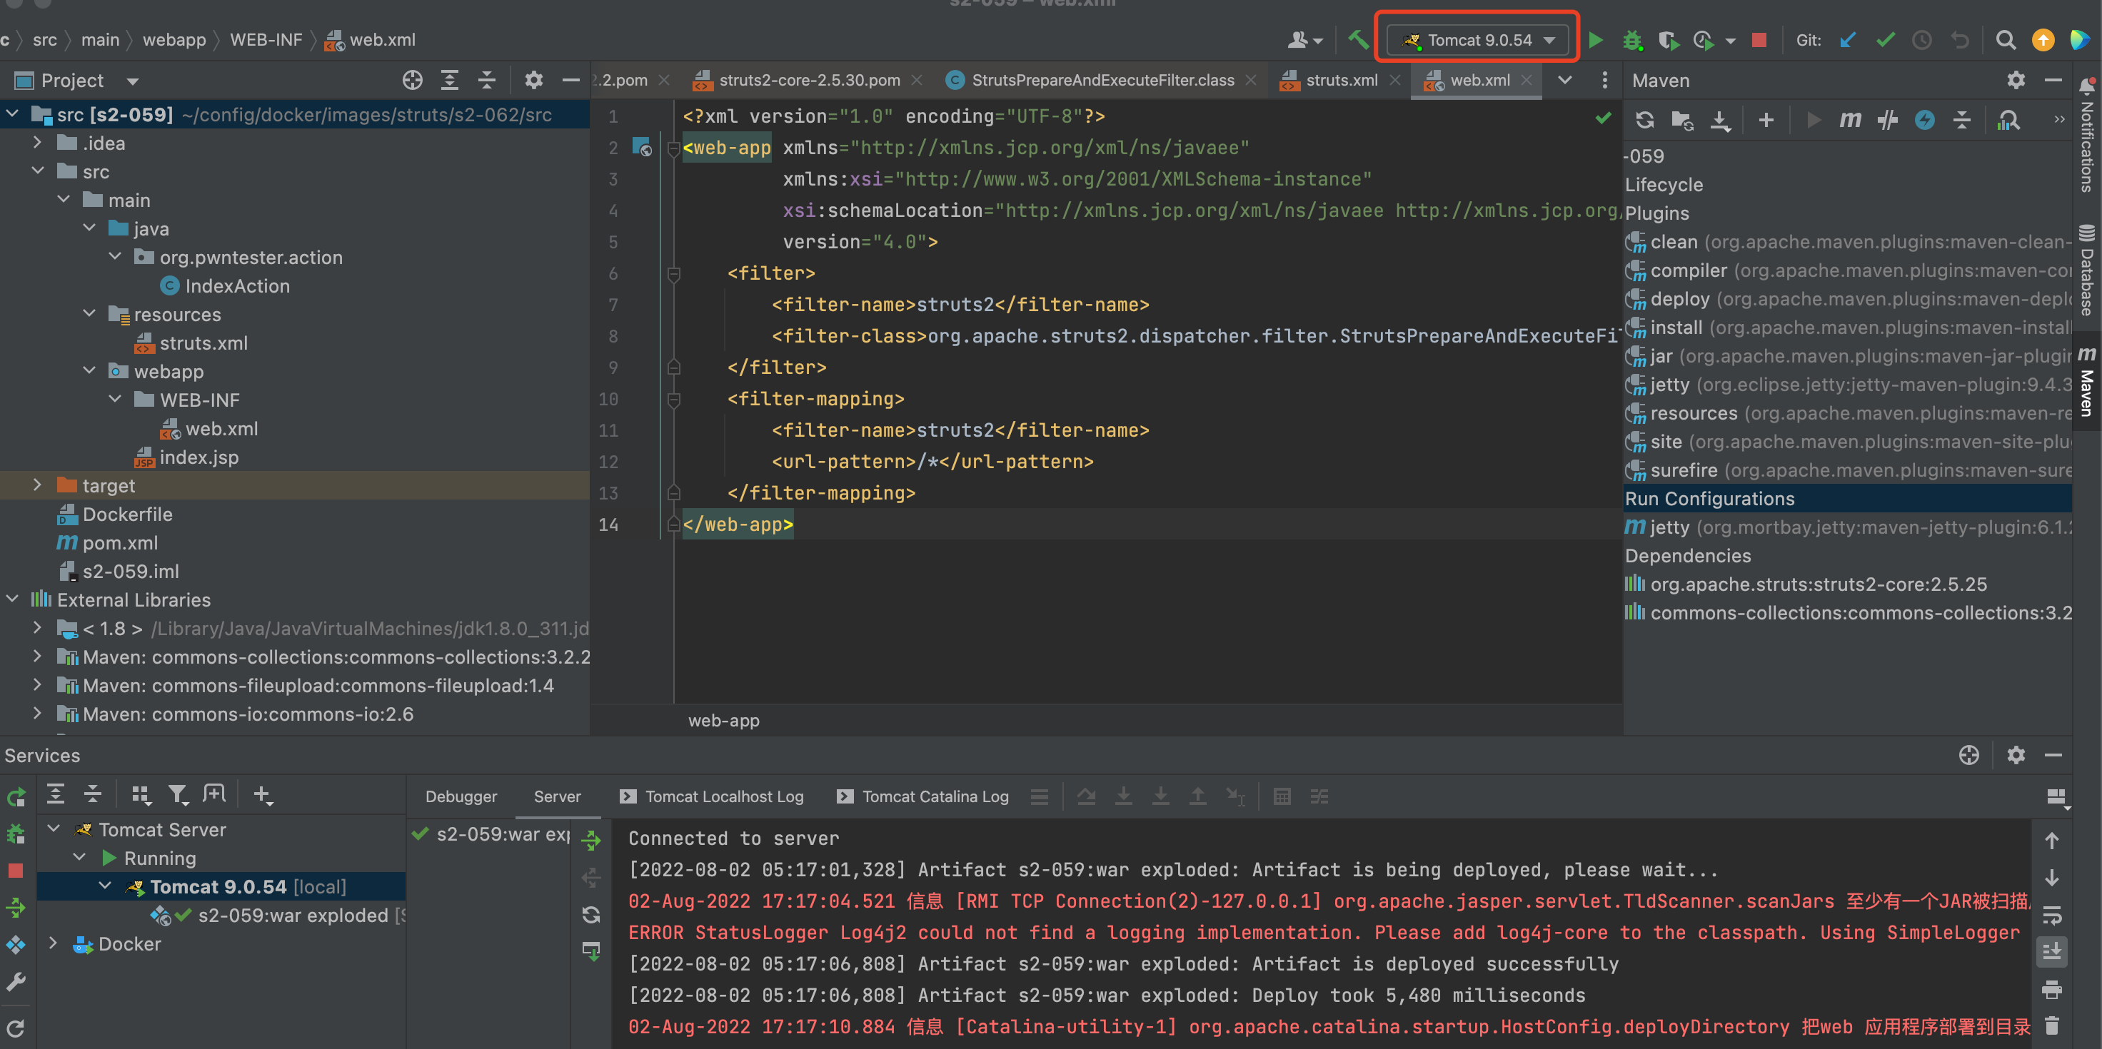Expand the Docker services node
This screenshot has height=1049, width=2102.
coord(53,944)
